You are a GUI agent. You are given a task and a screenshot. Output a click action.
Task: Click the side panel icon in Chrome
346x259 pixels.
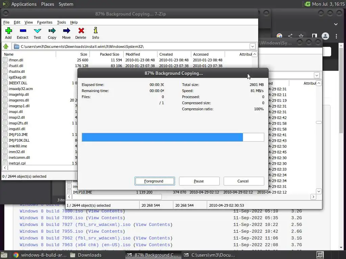tap(315, 36)
